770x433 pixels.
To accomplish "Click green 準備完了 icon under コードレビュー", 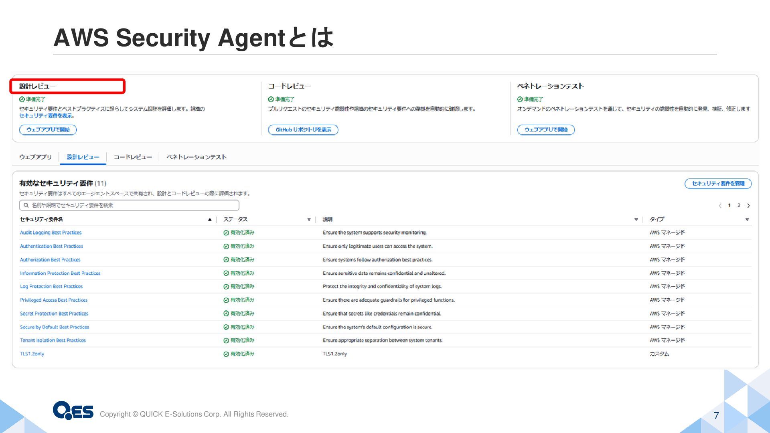I will 271,99.
